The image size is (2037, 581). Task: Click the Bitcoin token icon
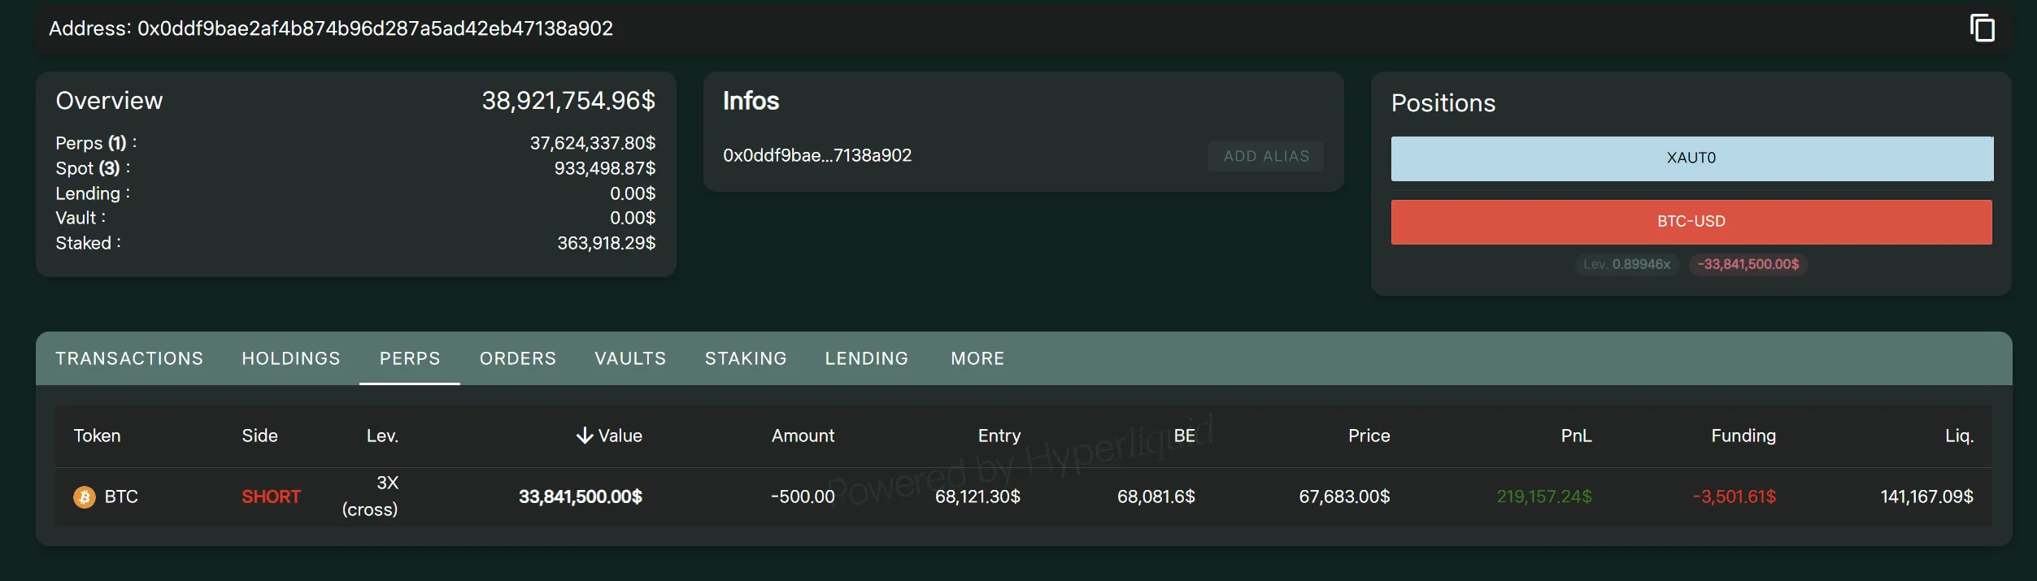point(85,496)
